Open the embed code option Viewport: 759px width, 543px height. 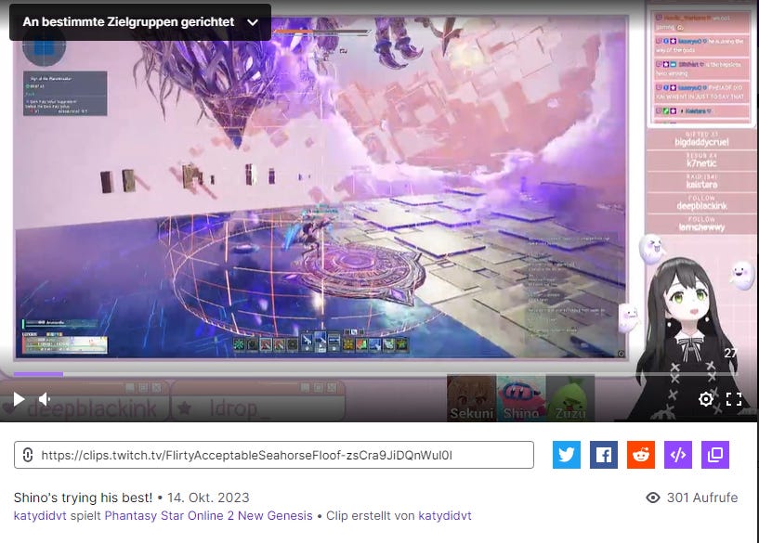[678, 455]
